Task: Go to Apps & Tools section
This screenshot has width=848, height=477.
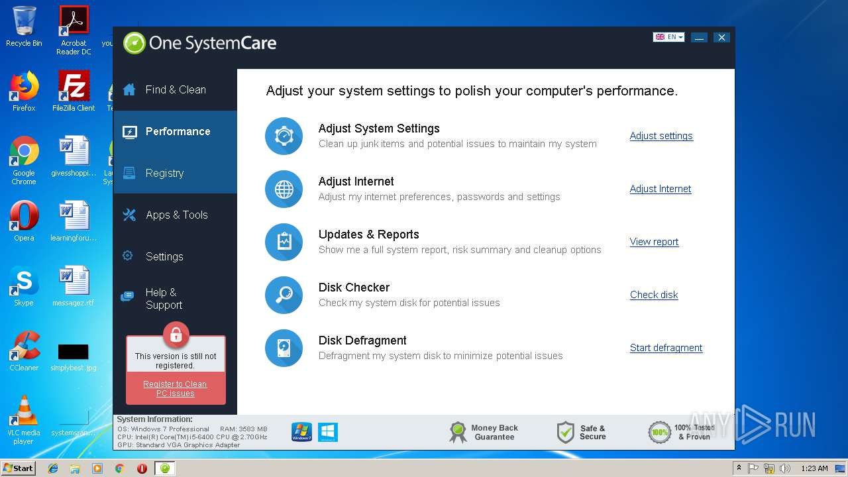Action: pyautogui.click(x=175, y=215)
